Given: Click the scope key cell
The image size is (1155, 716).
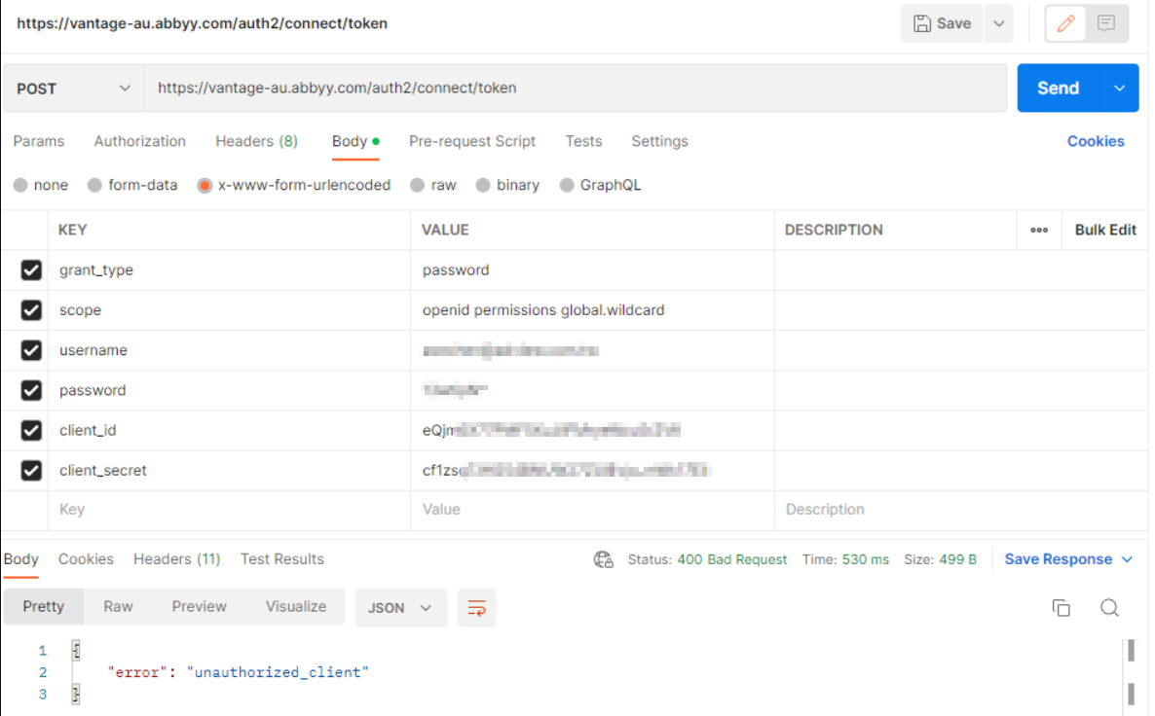Looking at the screenshot, I should [229, 310].
